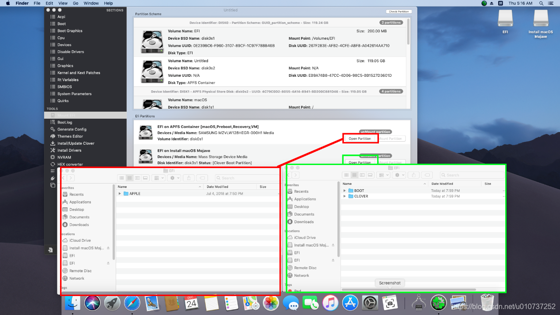
Task: Click the Check Partition button
Action: [399, 11]
